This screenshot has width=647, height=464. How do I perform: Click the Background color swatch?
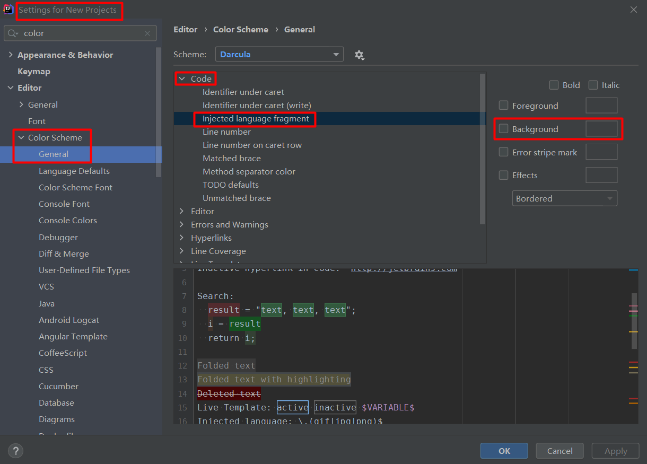601,129
